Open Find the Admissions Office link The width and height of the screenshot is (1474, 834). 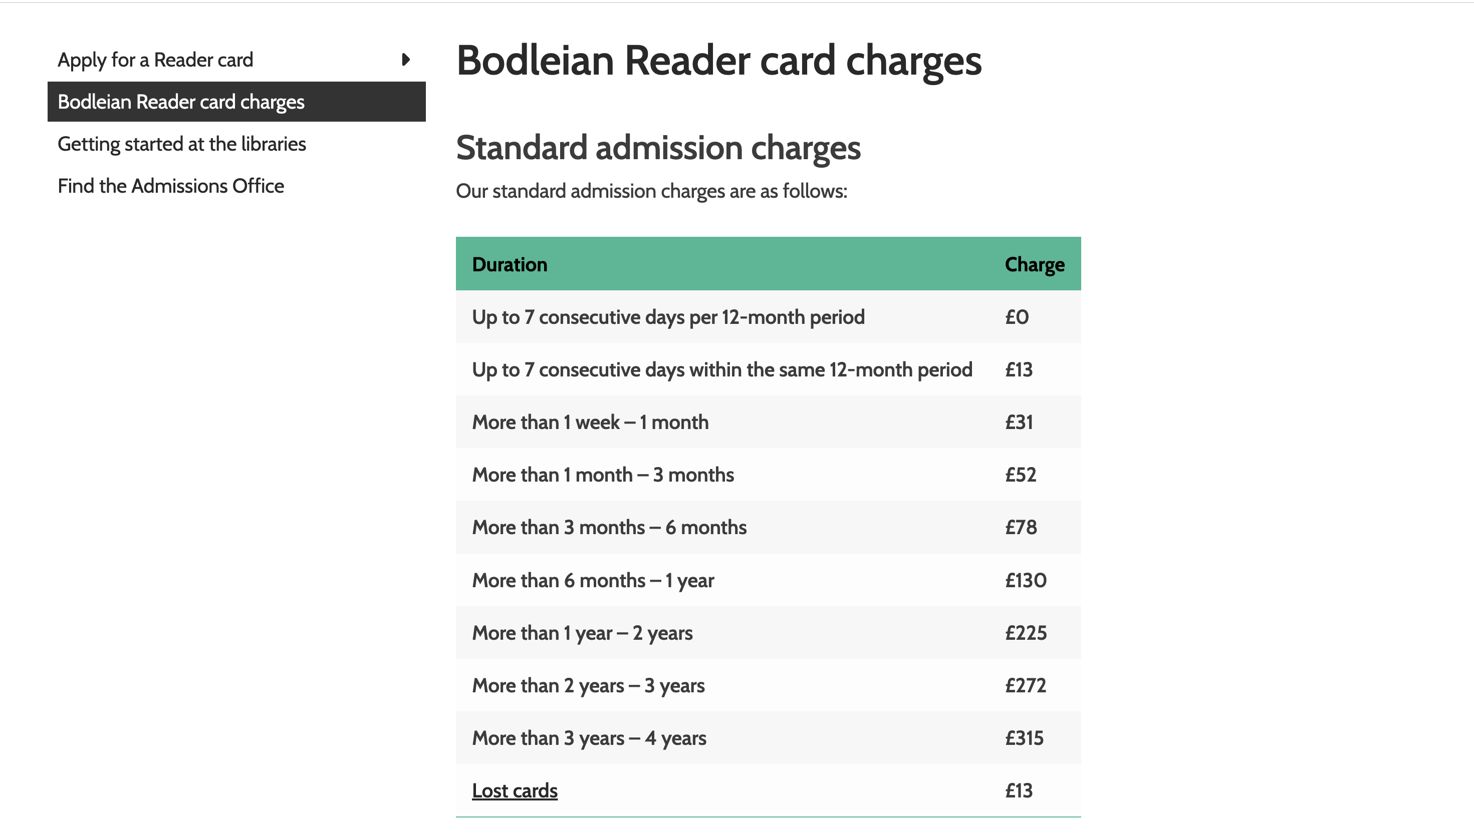tap(171, 186)
